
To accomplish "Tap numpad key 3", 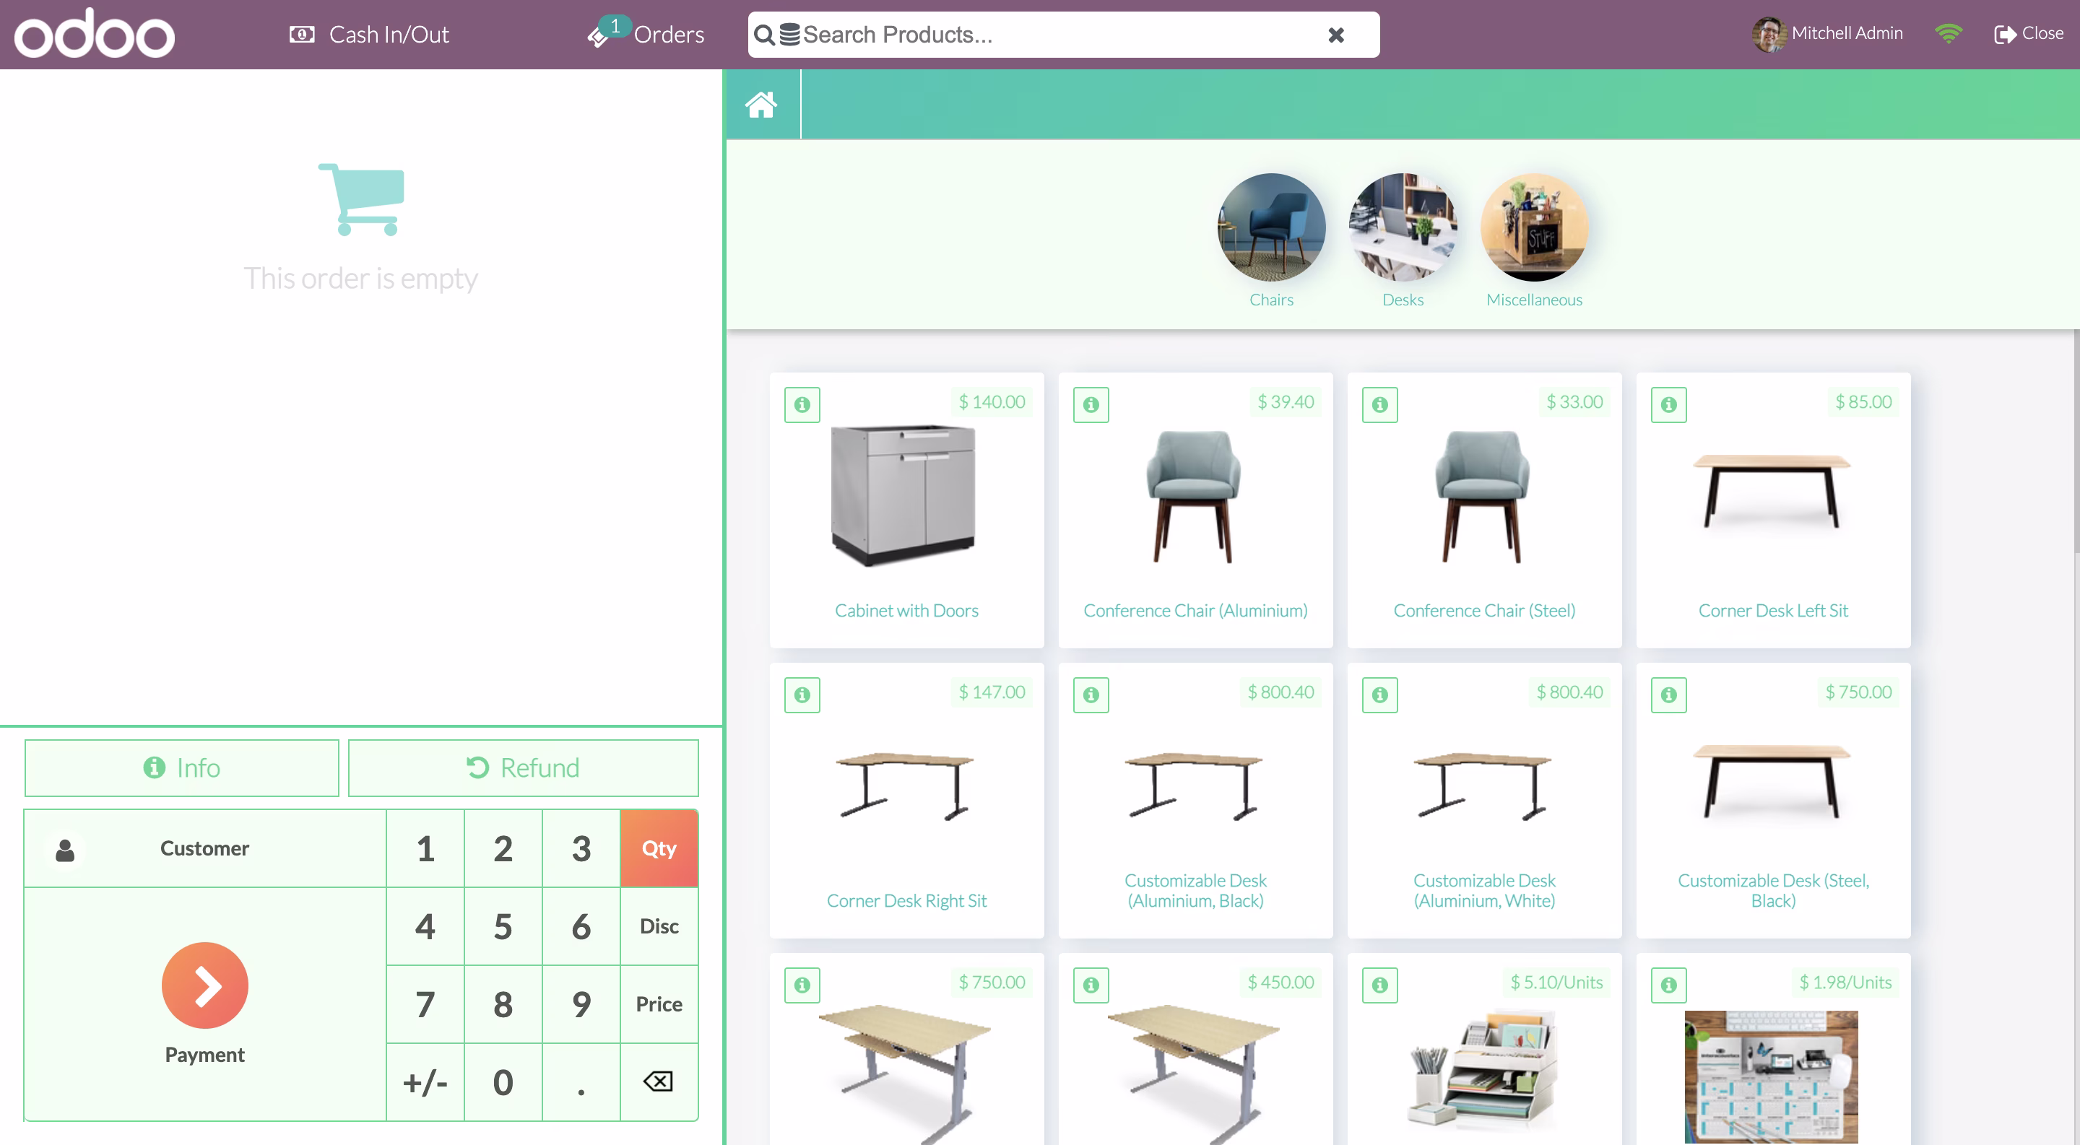I will [x=581, y=849].
